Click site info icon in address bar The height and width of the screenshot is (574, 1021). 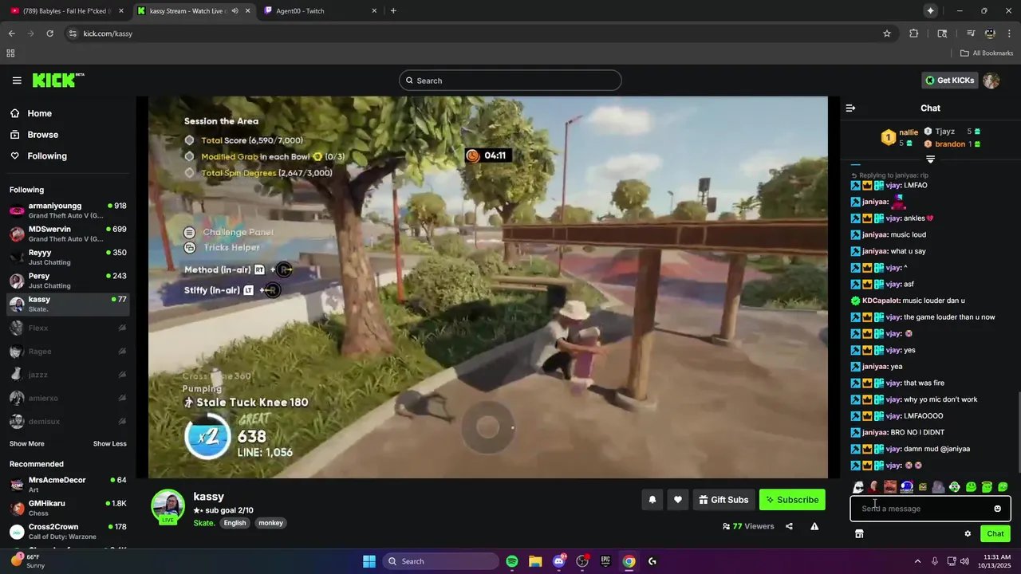click(73, 33)
